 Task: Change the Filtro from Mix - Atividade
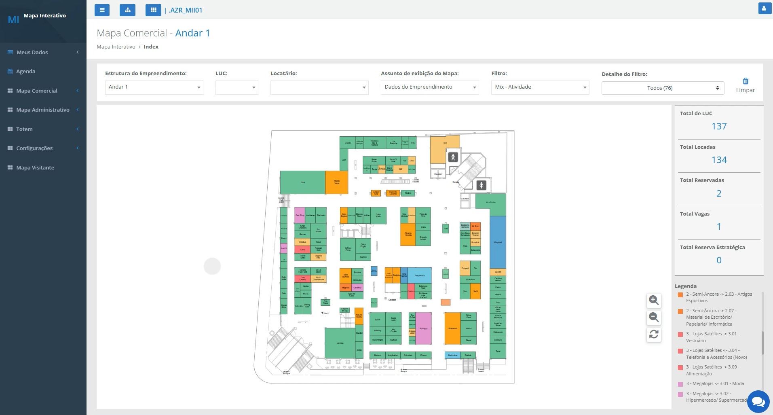540,87
